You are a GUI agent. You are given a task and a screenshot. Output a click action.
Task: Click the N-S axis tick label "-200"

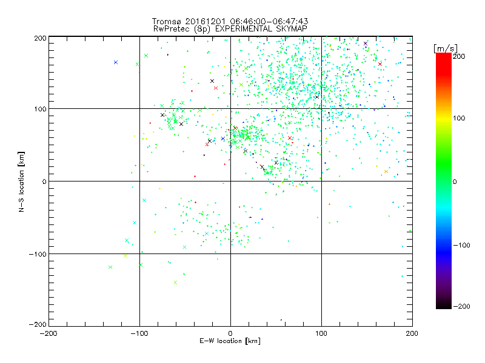pos(38,324)
